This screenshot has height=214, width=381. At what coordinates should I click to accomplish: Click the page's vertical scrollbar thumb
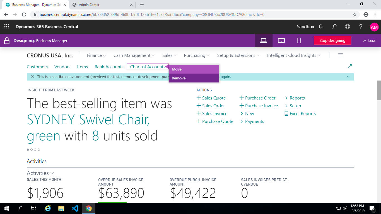(379, 90)
